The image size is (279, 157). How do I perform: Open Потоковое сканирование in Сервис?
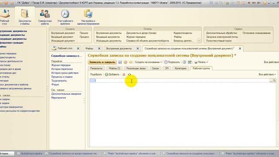coord(257,33)
